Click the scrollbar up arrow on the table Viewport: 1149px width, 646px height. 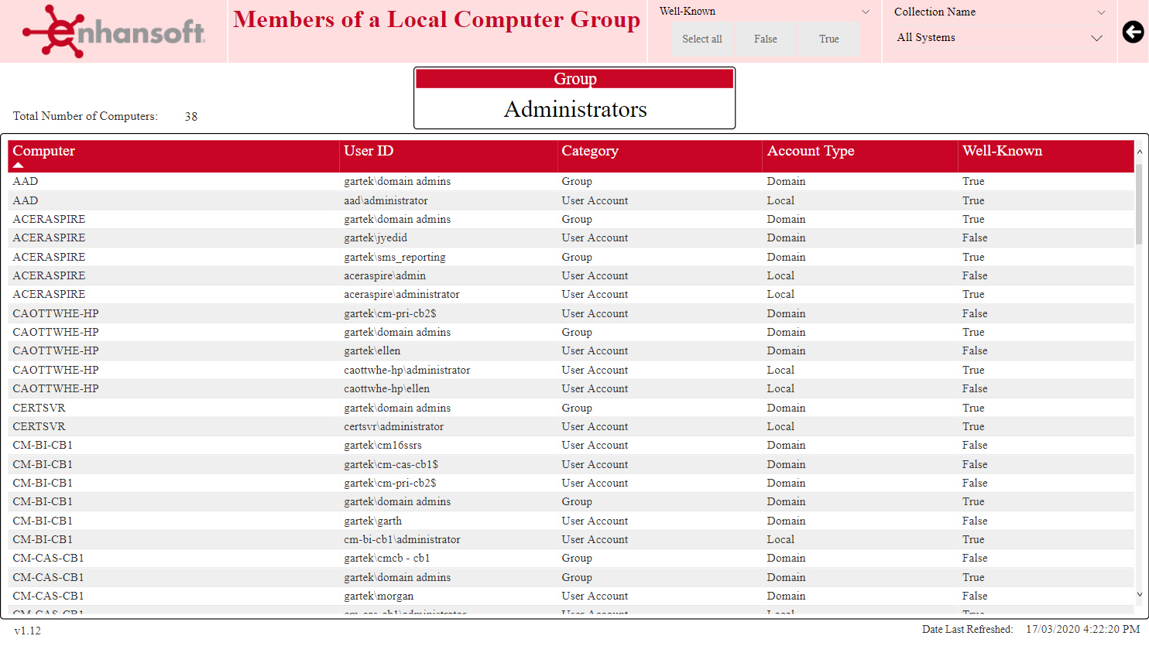(x=1139, y=151)
